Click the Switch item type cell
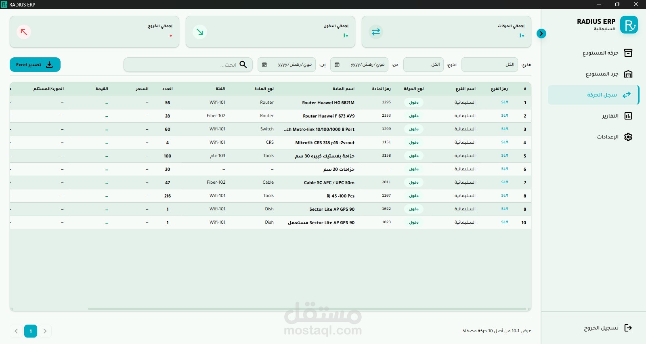The image size is (646, 344). coord(267,129)
